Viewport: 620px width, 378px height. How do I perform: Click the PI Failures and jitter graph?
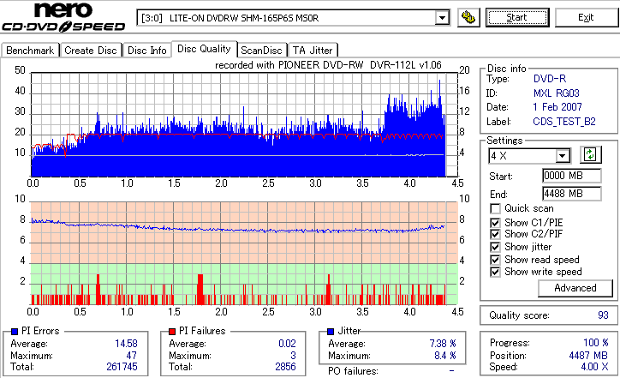[x=244, y=254]
